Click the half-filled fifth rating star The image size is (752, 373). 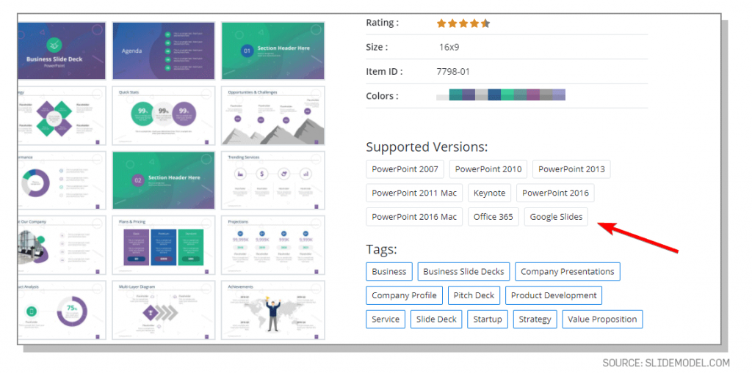click(x=485, y=23)
